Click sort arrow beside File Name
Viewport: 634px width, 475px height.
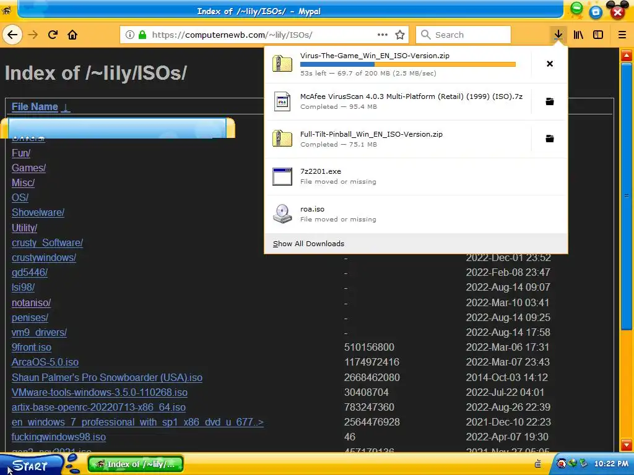(x=66, y=107)
